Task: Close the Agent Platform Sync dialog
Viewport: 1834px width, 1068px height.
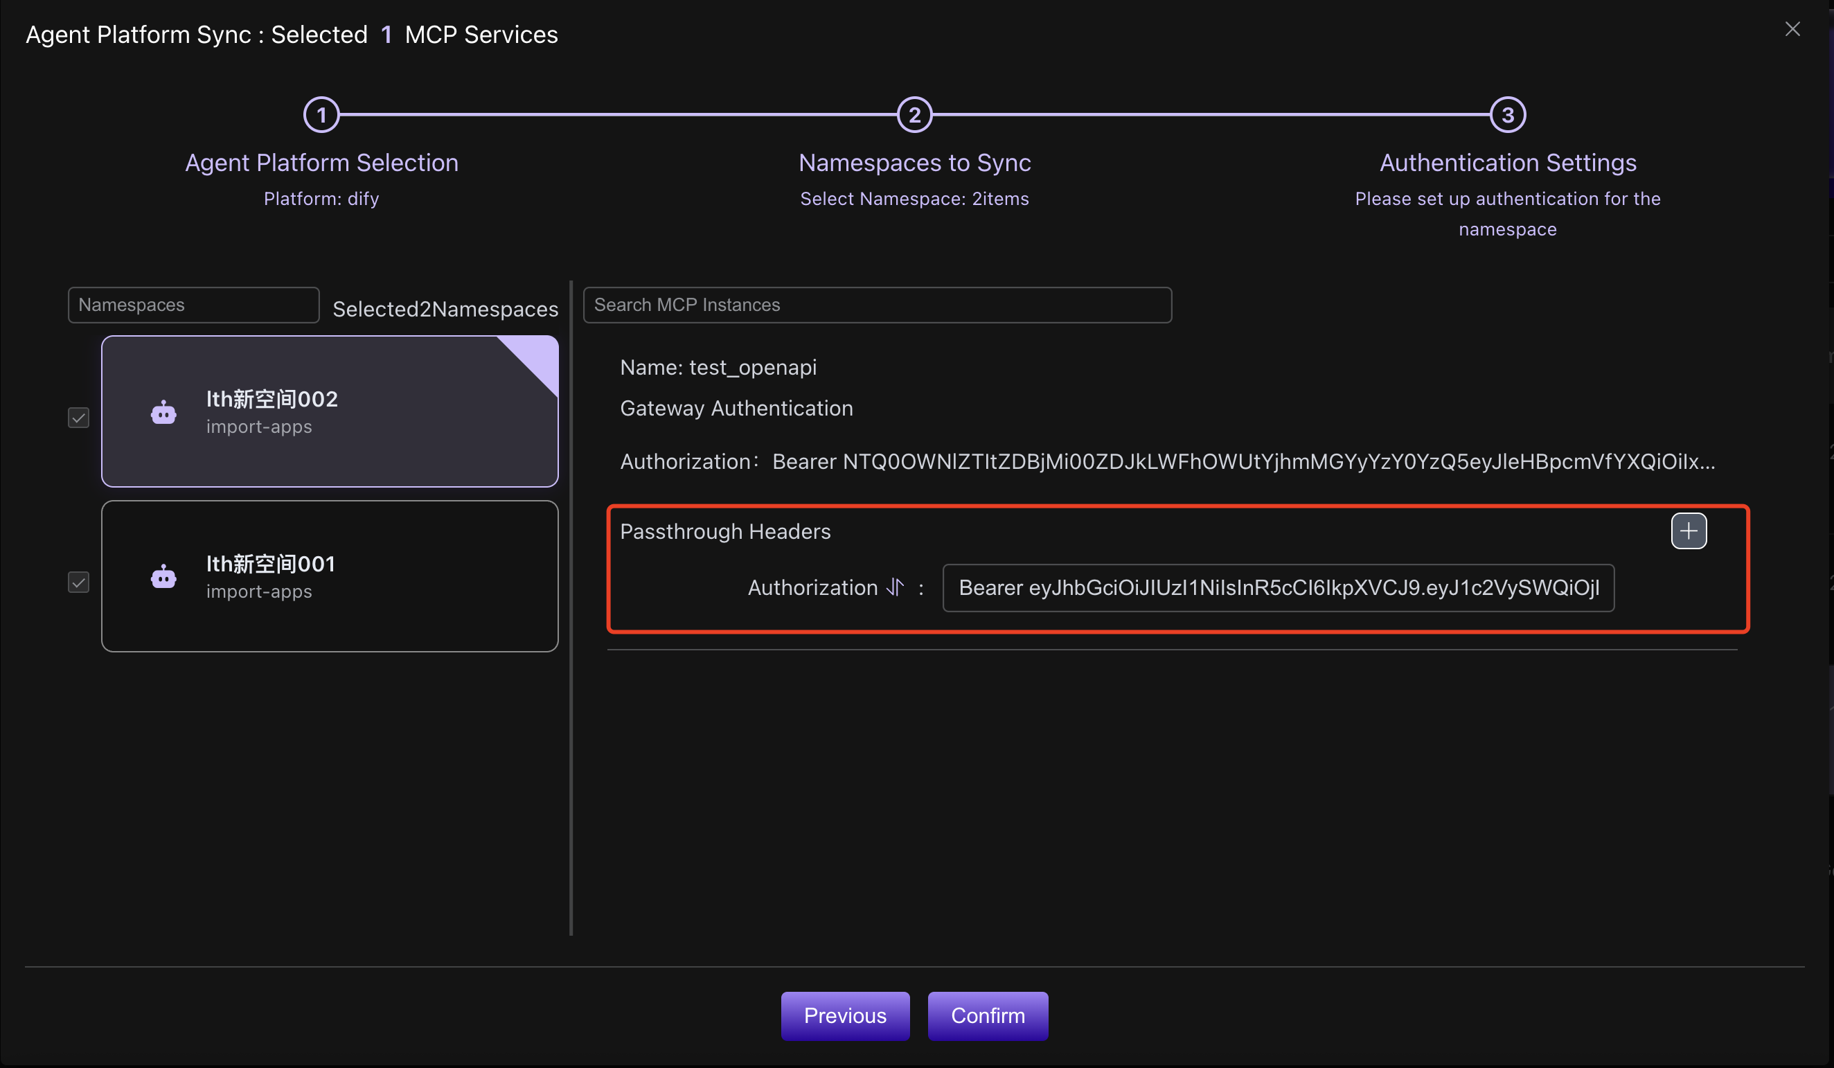Action: (x=1792, y=29)
